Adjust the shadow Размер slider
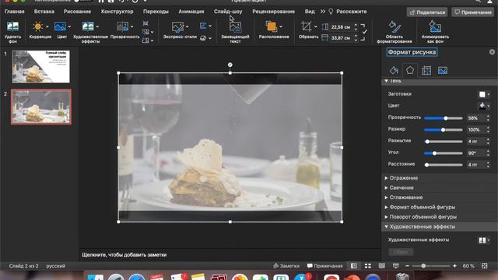The width and height of the screenshot is (498, 280). tap(444, 130)
